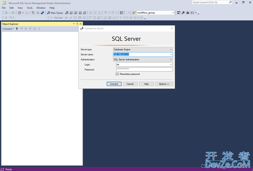Click the Analysis Services DMX Query icon
Screen dimensions: 253x171
coord(76,13)
